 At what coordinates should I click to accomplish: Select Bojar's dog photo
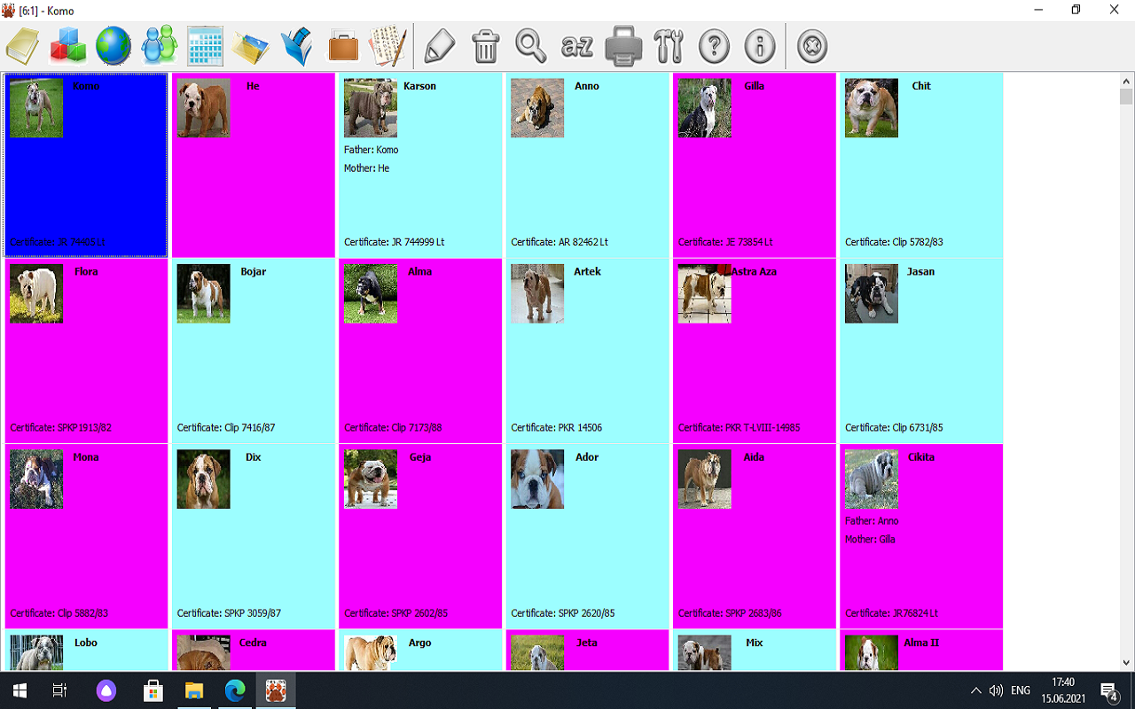pyautogui.click(x=203, y=293)
